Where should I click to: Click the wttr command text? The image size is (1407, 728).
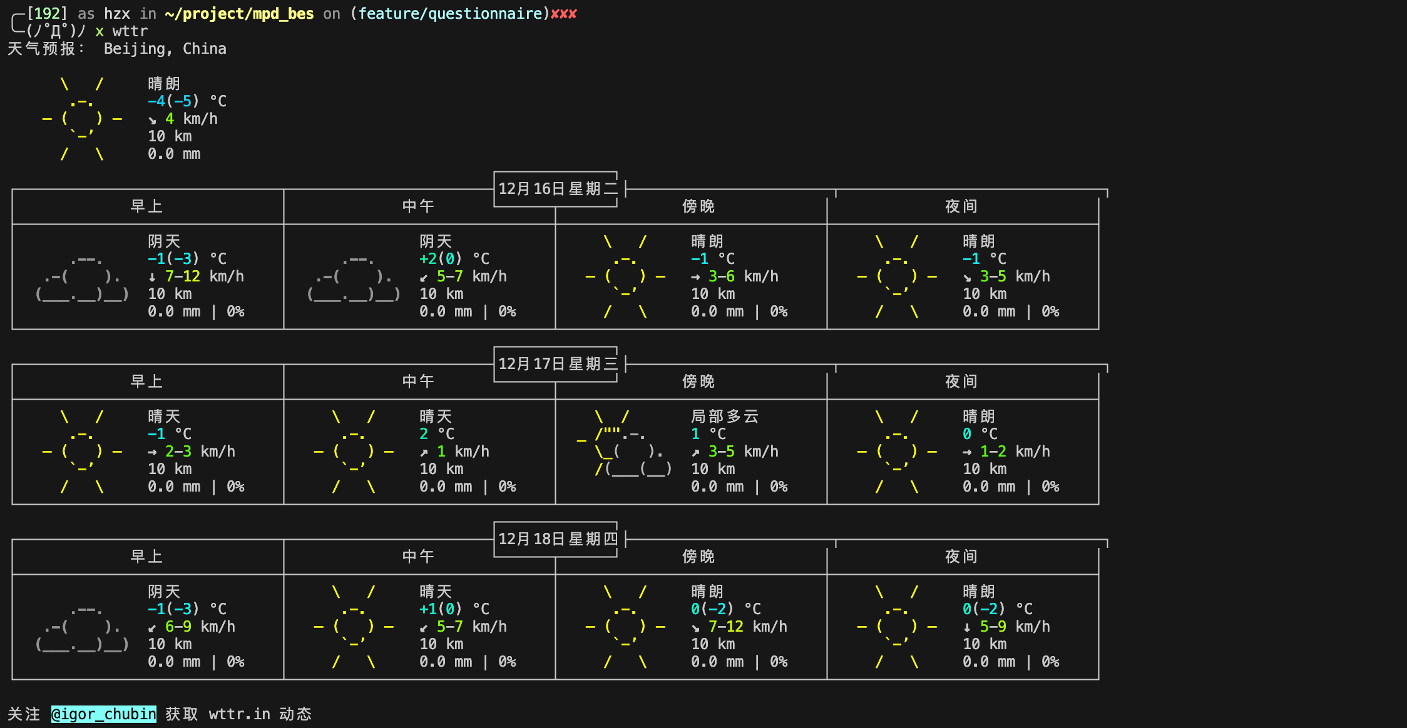click(x=130, y=31)
